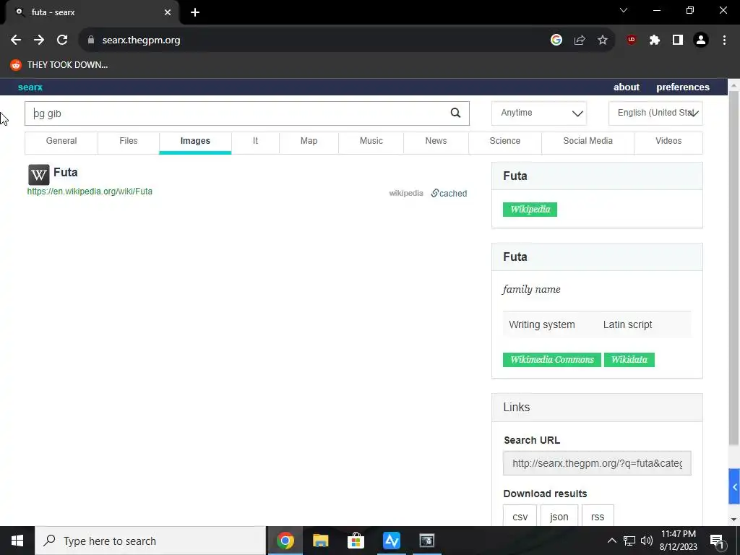Open Microsoft Store from the taskbar
The height and width of the screenshot is (555, 740).
coord(356,541)
